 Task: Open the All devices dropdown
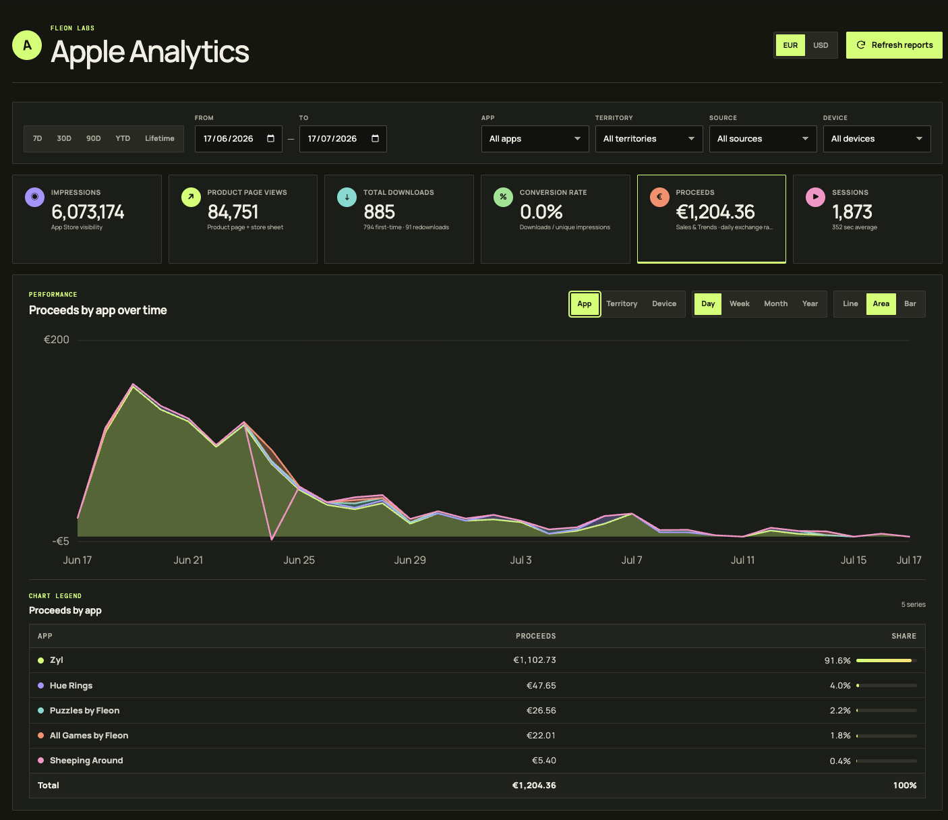877,139
